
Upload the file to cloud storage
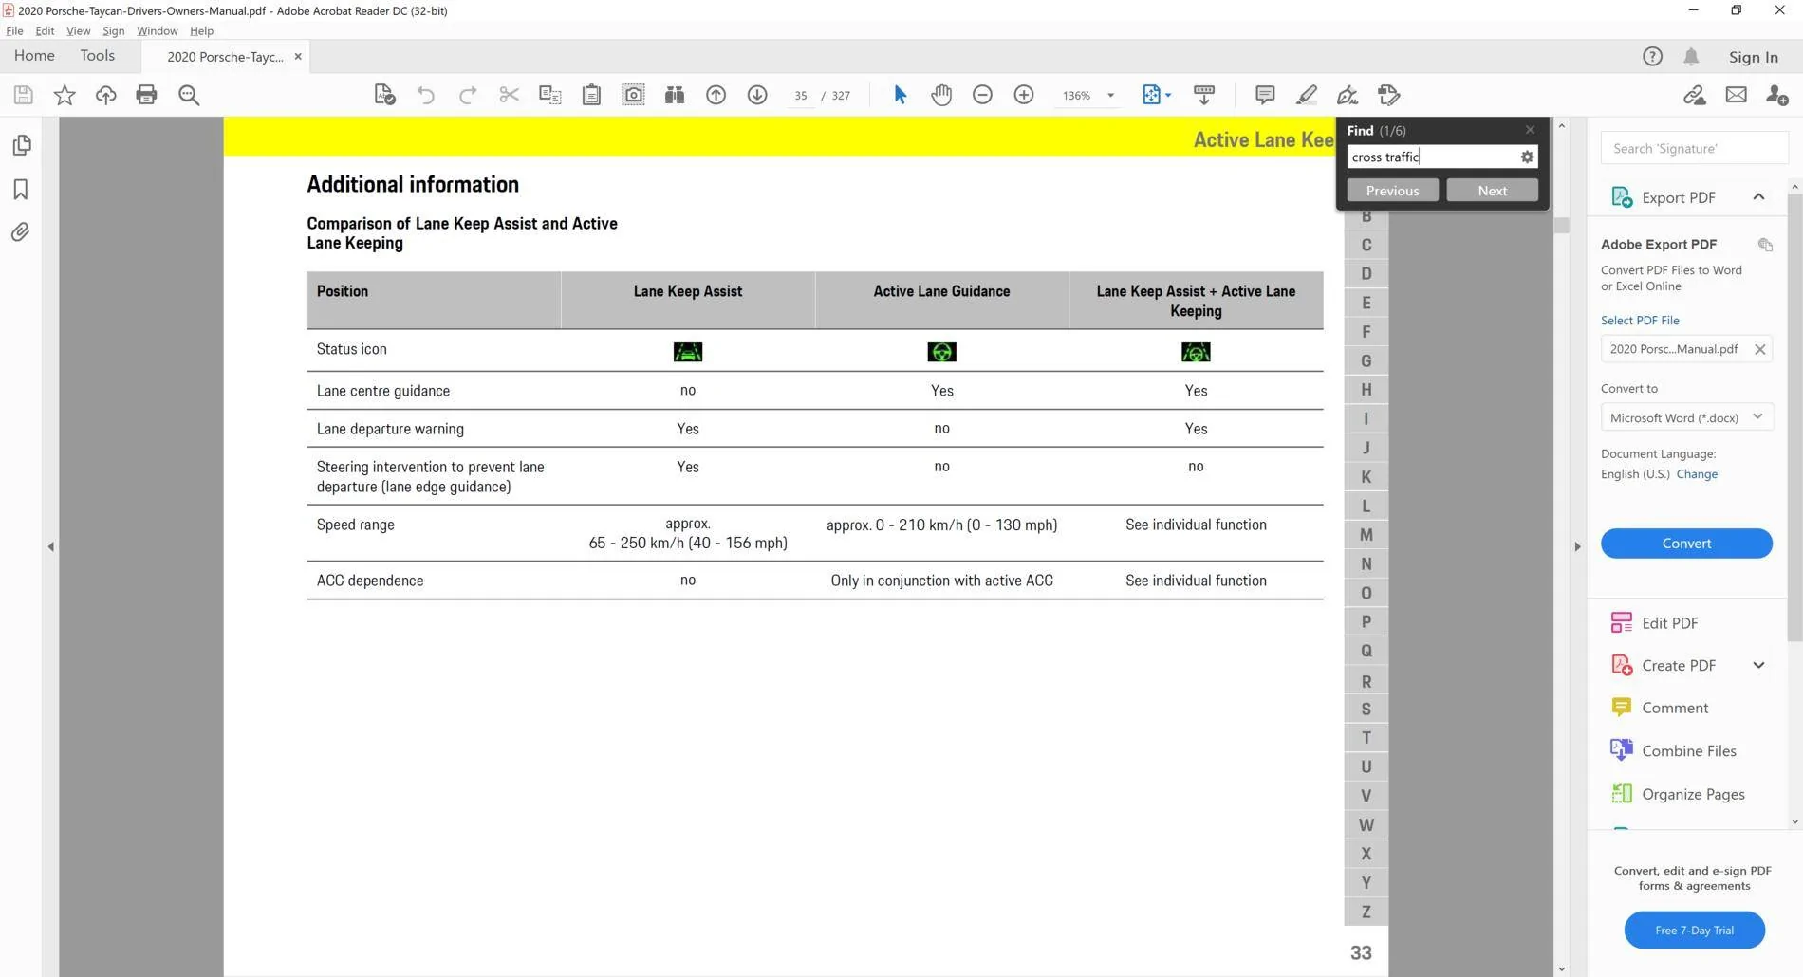point(105,95)
